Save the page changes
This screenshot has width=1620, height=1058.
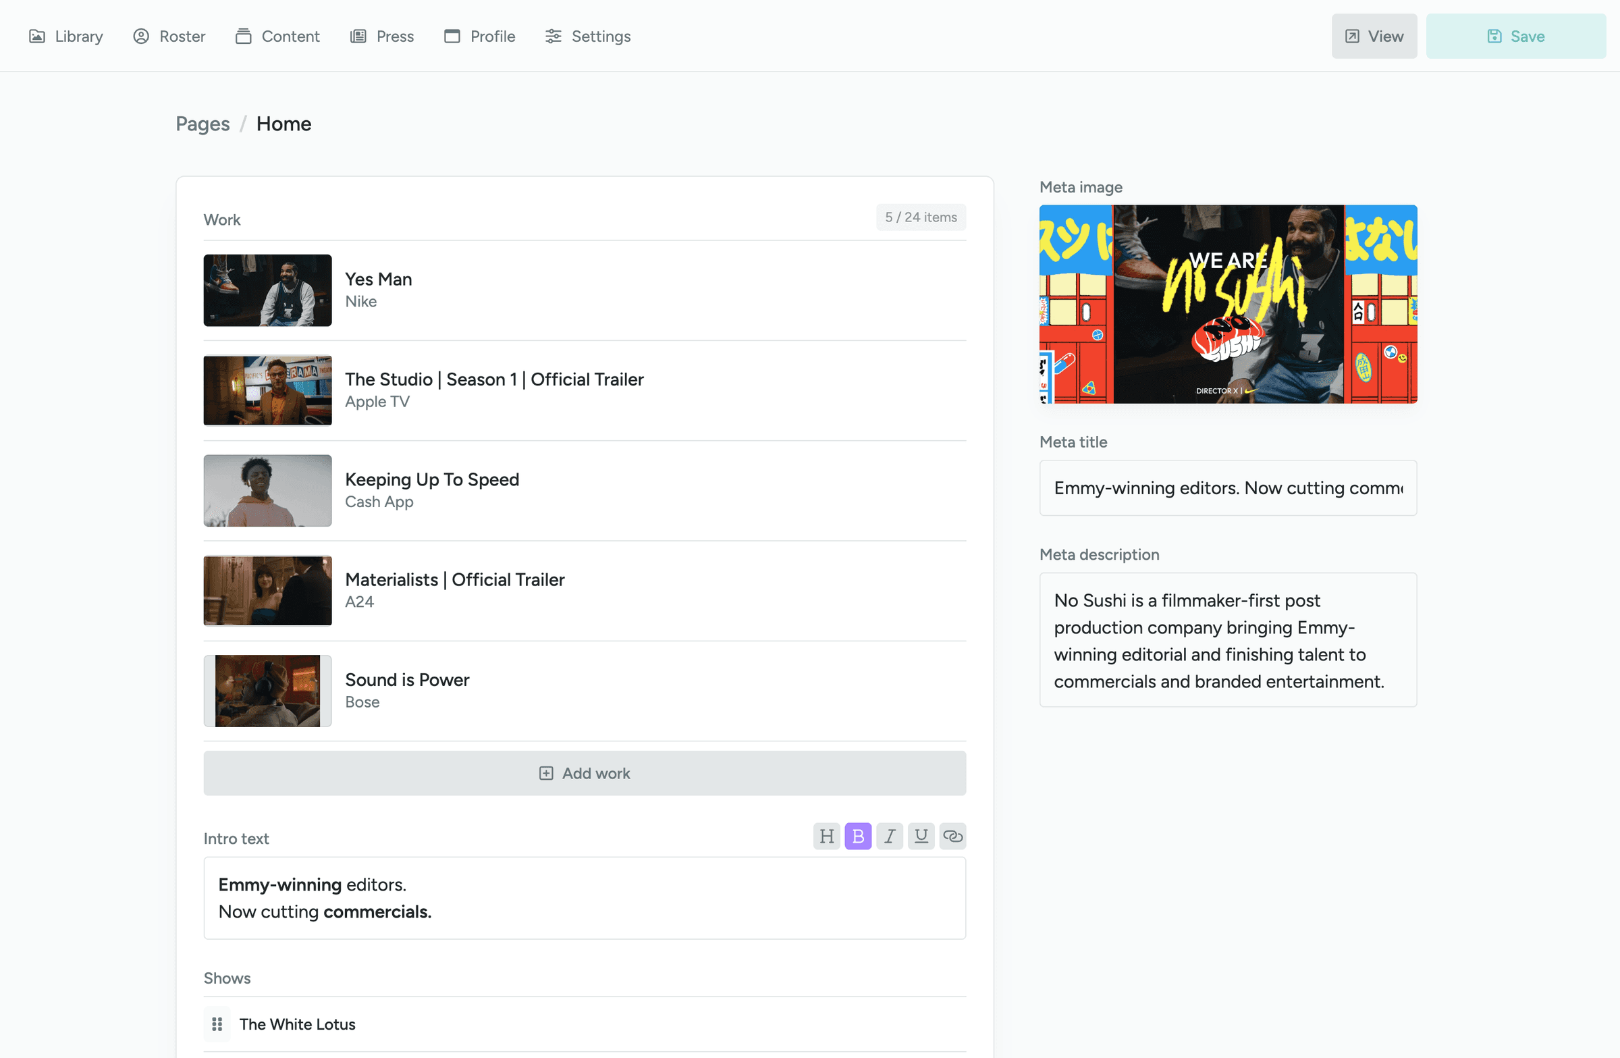click(1516, 36)
